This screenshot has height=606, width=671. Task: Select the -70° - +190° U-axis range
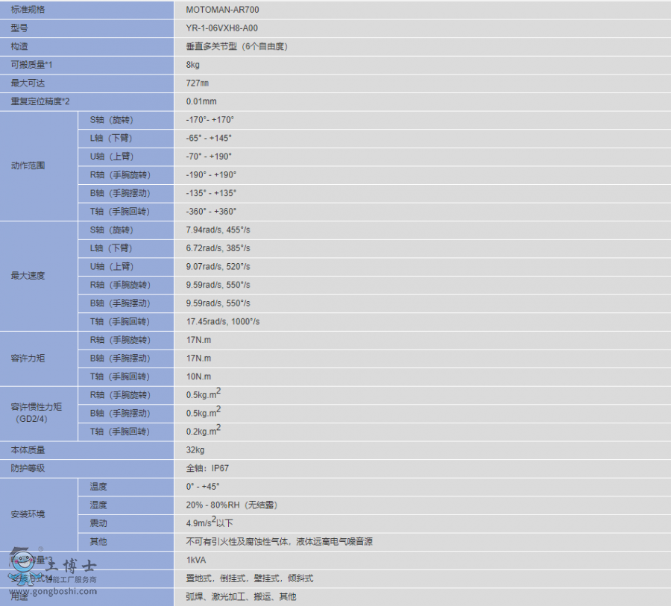(209, 157)
